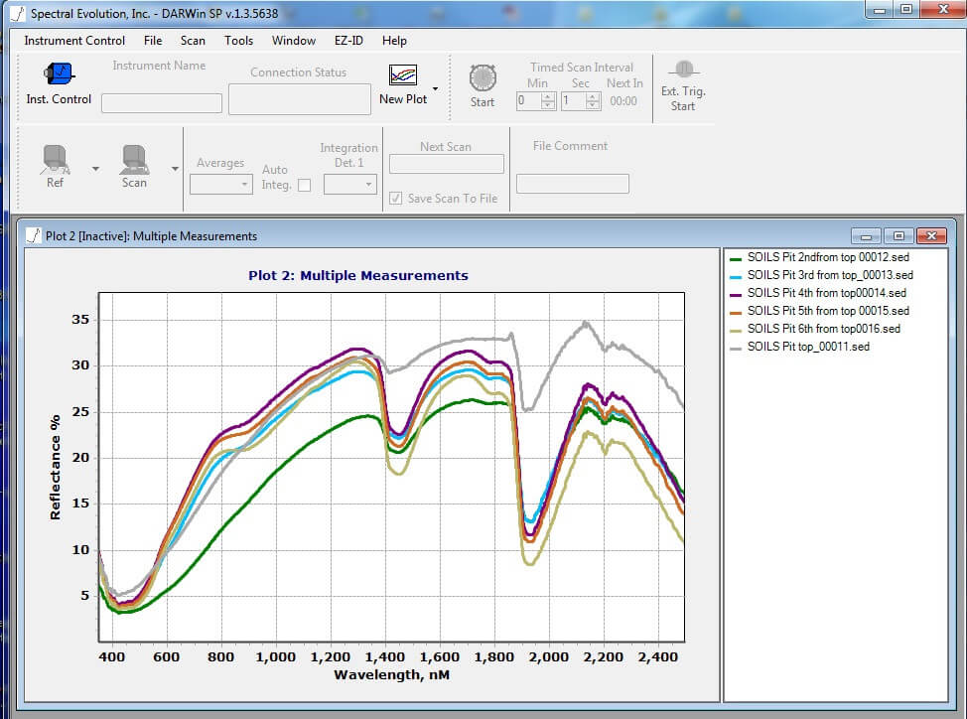Image resolution: width=967 pixels, height=719 pixels.
Task: Select the Ref measurement icon
Action: click(x=55, y=161)
